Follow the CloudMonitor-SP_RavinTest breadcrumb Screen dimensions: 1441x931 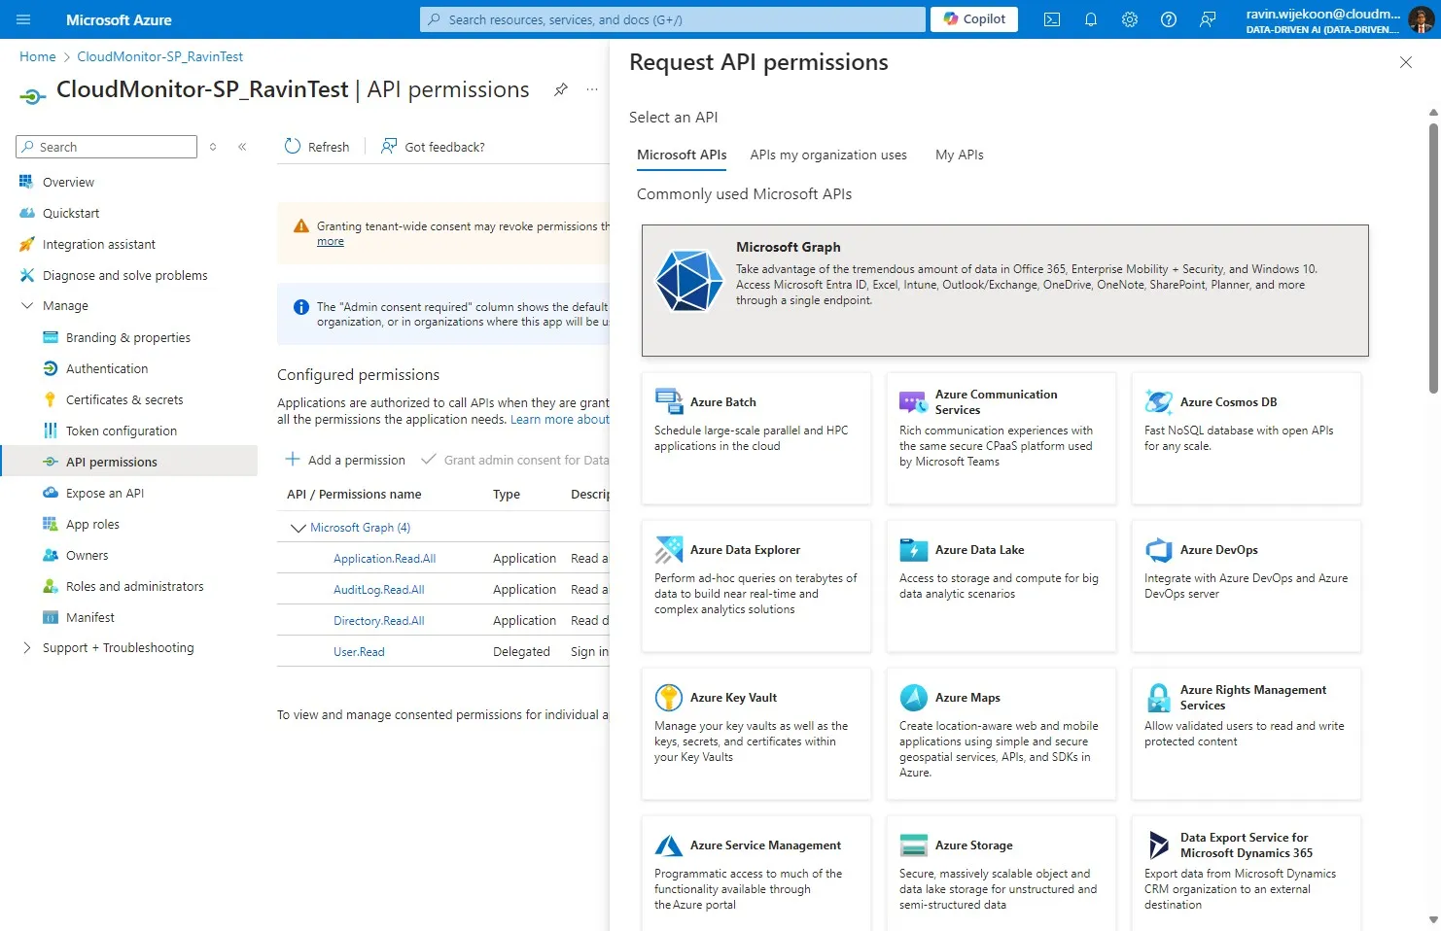(x=159, y=56)
